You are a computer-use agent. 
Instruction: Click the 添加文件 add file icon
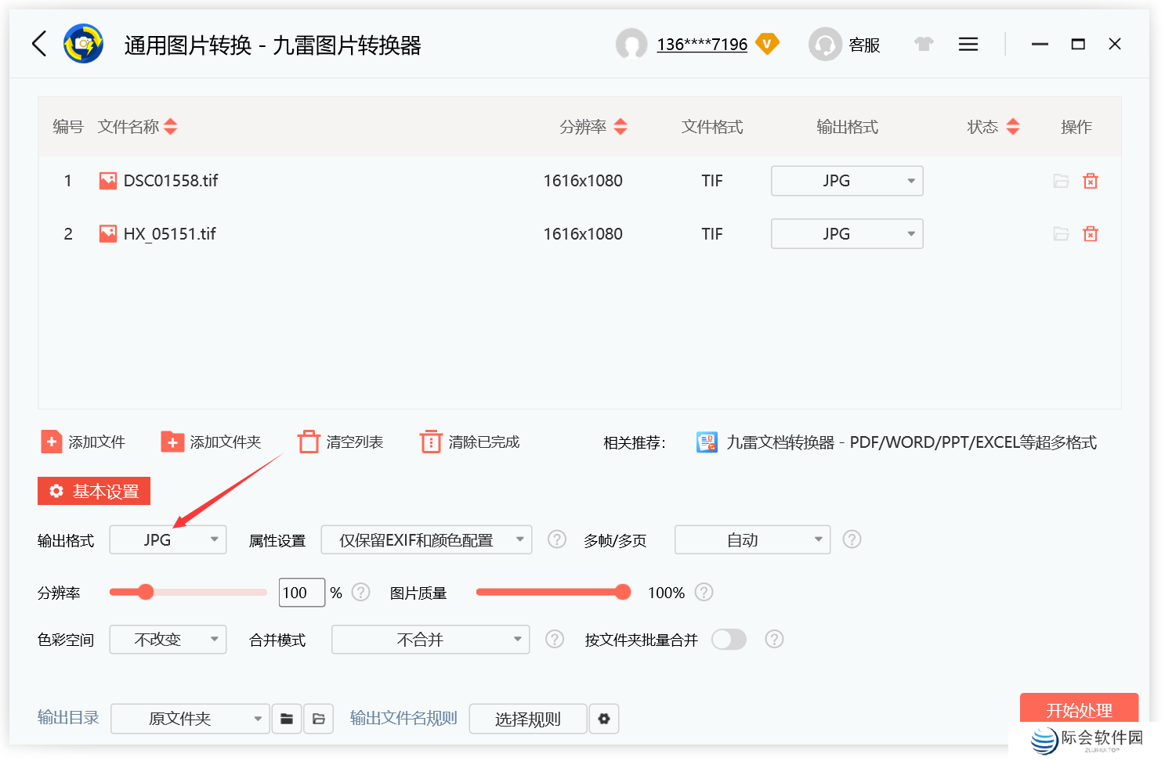pyautogui.click(x=50, y=441)
